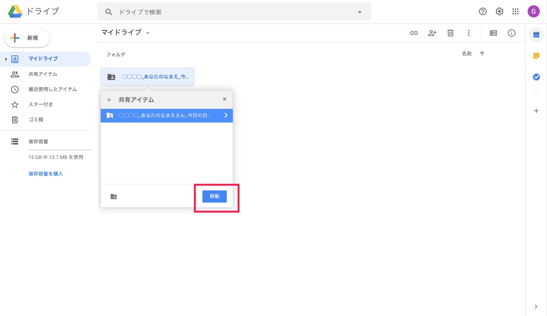
Task: Open スター付き in the sidebar
Action: pyautogui.click(x=46, y=104)
